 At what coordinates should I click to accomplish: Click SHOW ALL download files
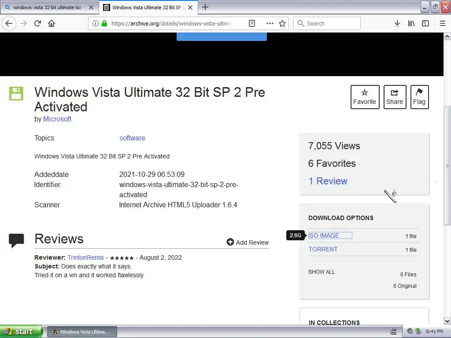[322, 272]
